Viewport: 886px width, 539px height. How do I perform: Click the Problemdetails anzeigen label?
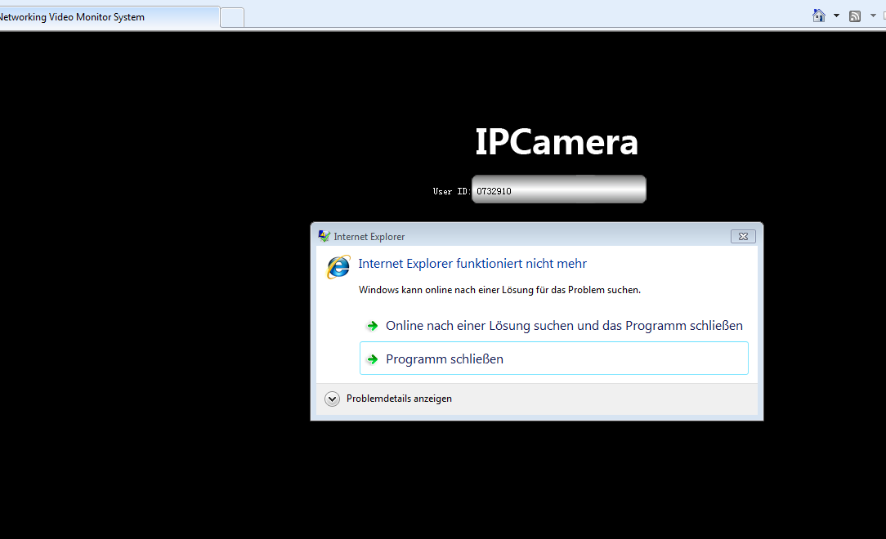coord(399,399)
